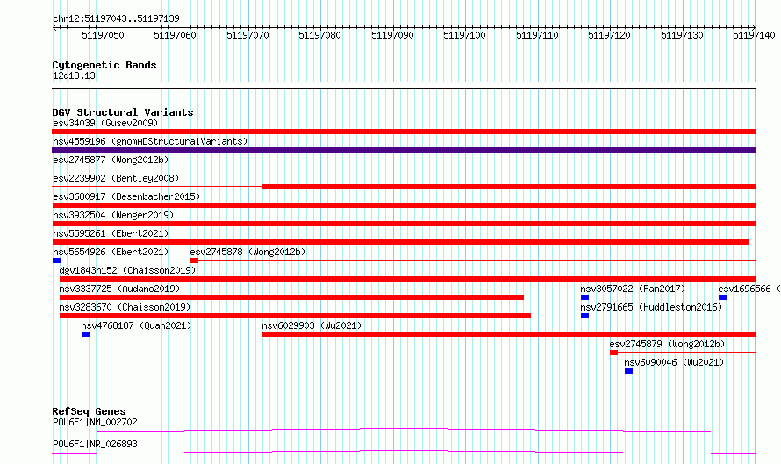
Task: Click nsv3337725 (Audano2019) label
Action: click(x=119, y=289)
